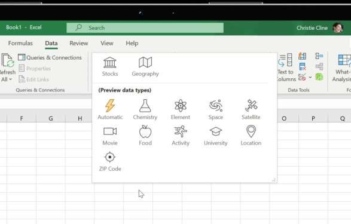This screenshot has width=351, height=224.
Task: Choose the Geography data type
Action: point(145,67)
